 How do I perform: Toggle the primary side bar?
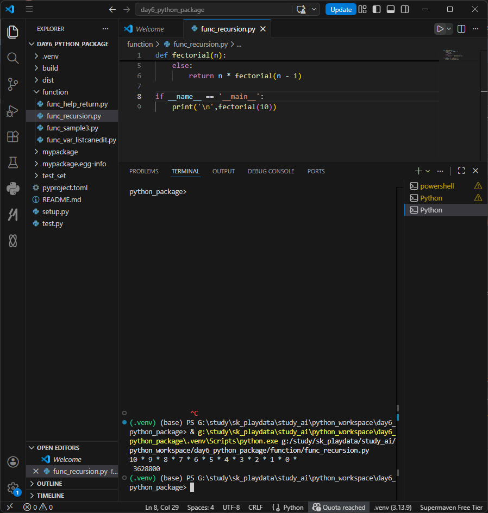click(377, 9)
